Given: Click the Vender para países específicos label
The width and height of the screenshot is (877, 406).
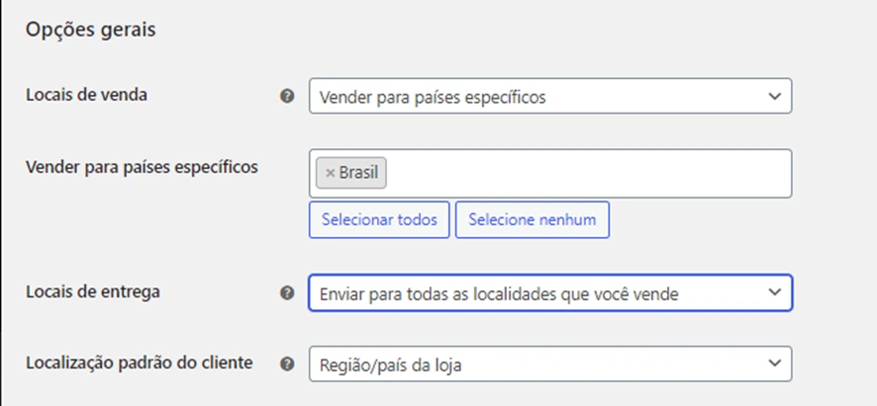Looking at the screenshot, I should tap(141, 166).
